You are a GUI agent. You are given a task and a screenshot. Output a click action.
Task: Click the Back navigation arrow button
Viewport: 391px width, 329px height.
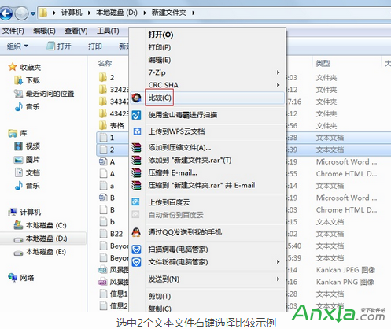[6, 13]
